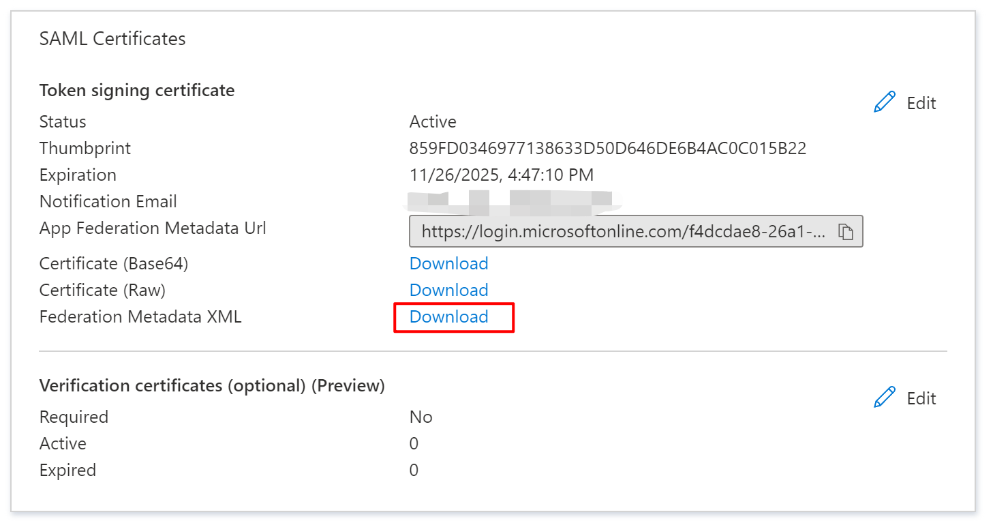Click the Federation Metadata XML label
Viewport: 993px width, 521px height.
coord(140,317)
